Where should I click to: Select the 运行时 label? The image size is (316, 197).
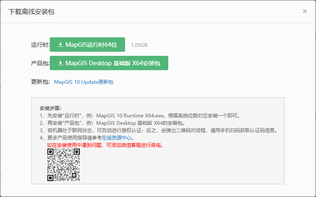pyautogui.click(x=40, y=45)
